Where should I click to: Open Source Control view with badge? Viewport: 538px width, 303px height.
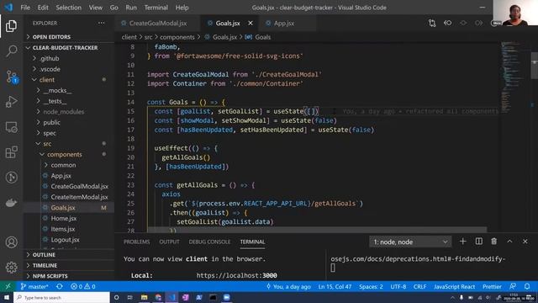[x=11, y=77]
